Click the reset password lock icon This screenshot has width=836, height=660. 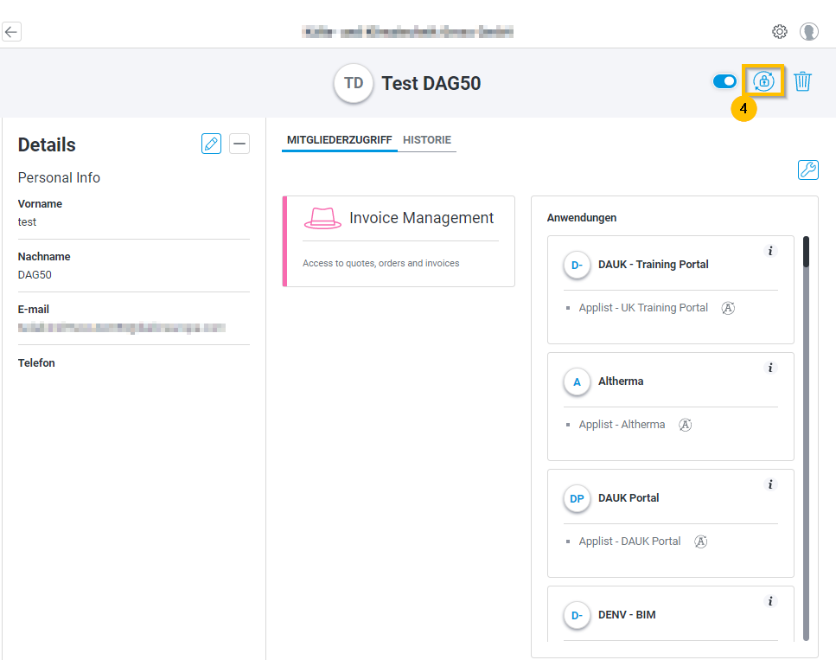pos(763,81)
